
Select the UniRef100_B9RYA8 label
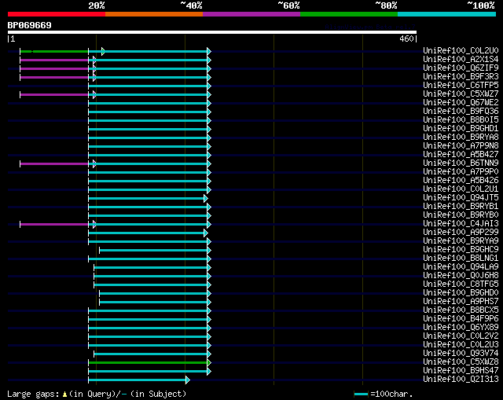461,138
